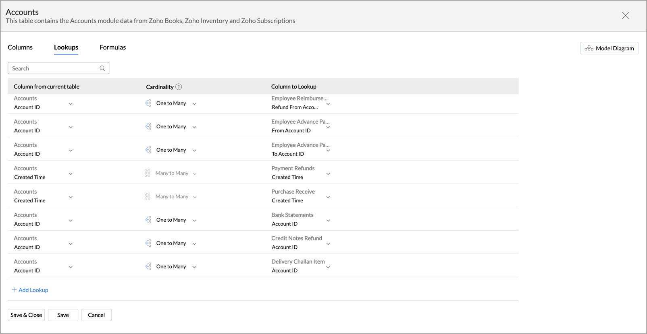Open the Employee Reimburse Refund From Acco lookup dropdown

click(x=328, y=104)
